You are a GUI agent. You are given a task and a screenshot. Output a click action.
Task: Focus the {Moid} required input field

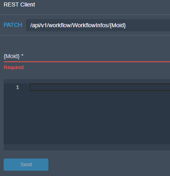87,56
